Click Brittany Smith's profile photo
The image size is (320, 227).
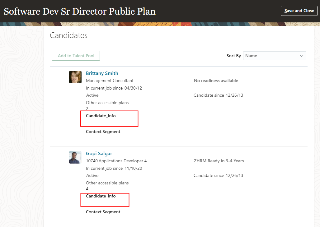pyautogui.click(x=75, y=77)
